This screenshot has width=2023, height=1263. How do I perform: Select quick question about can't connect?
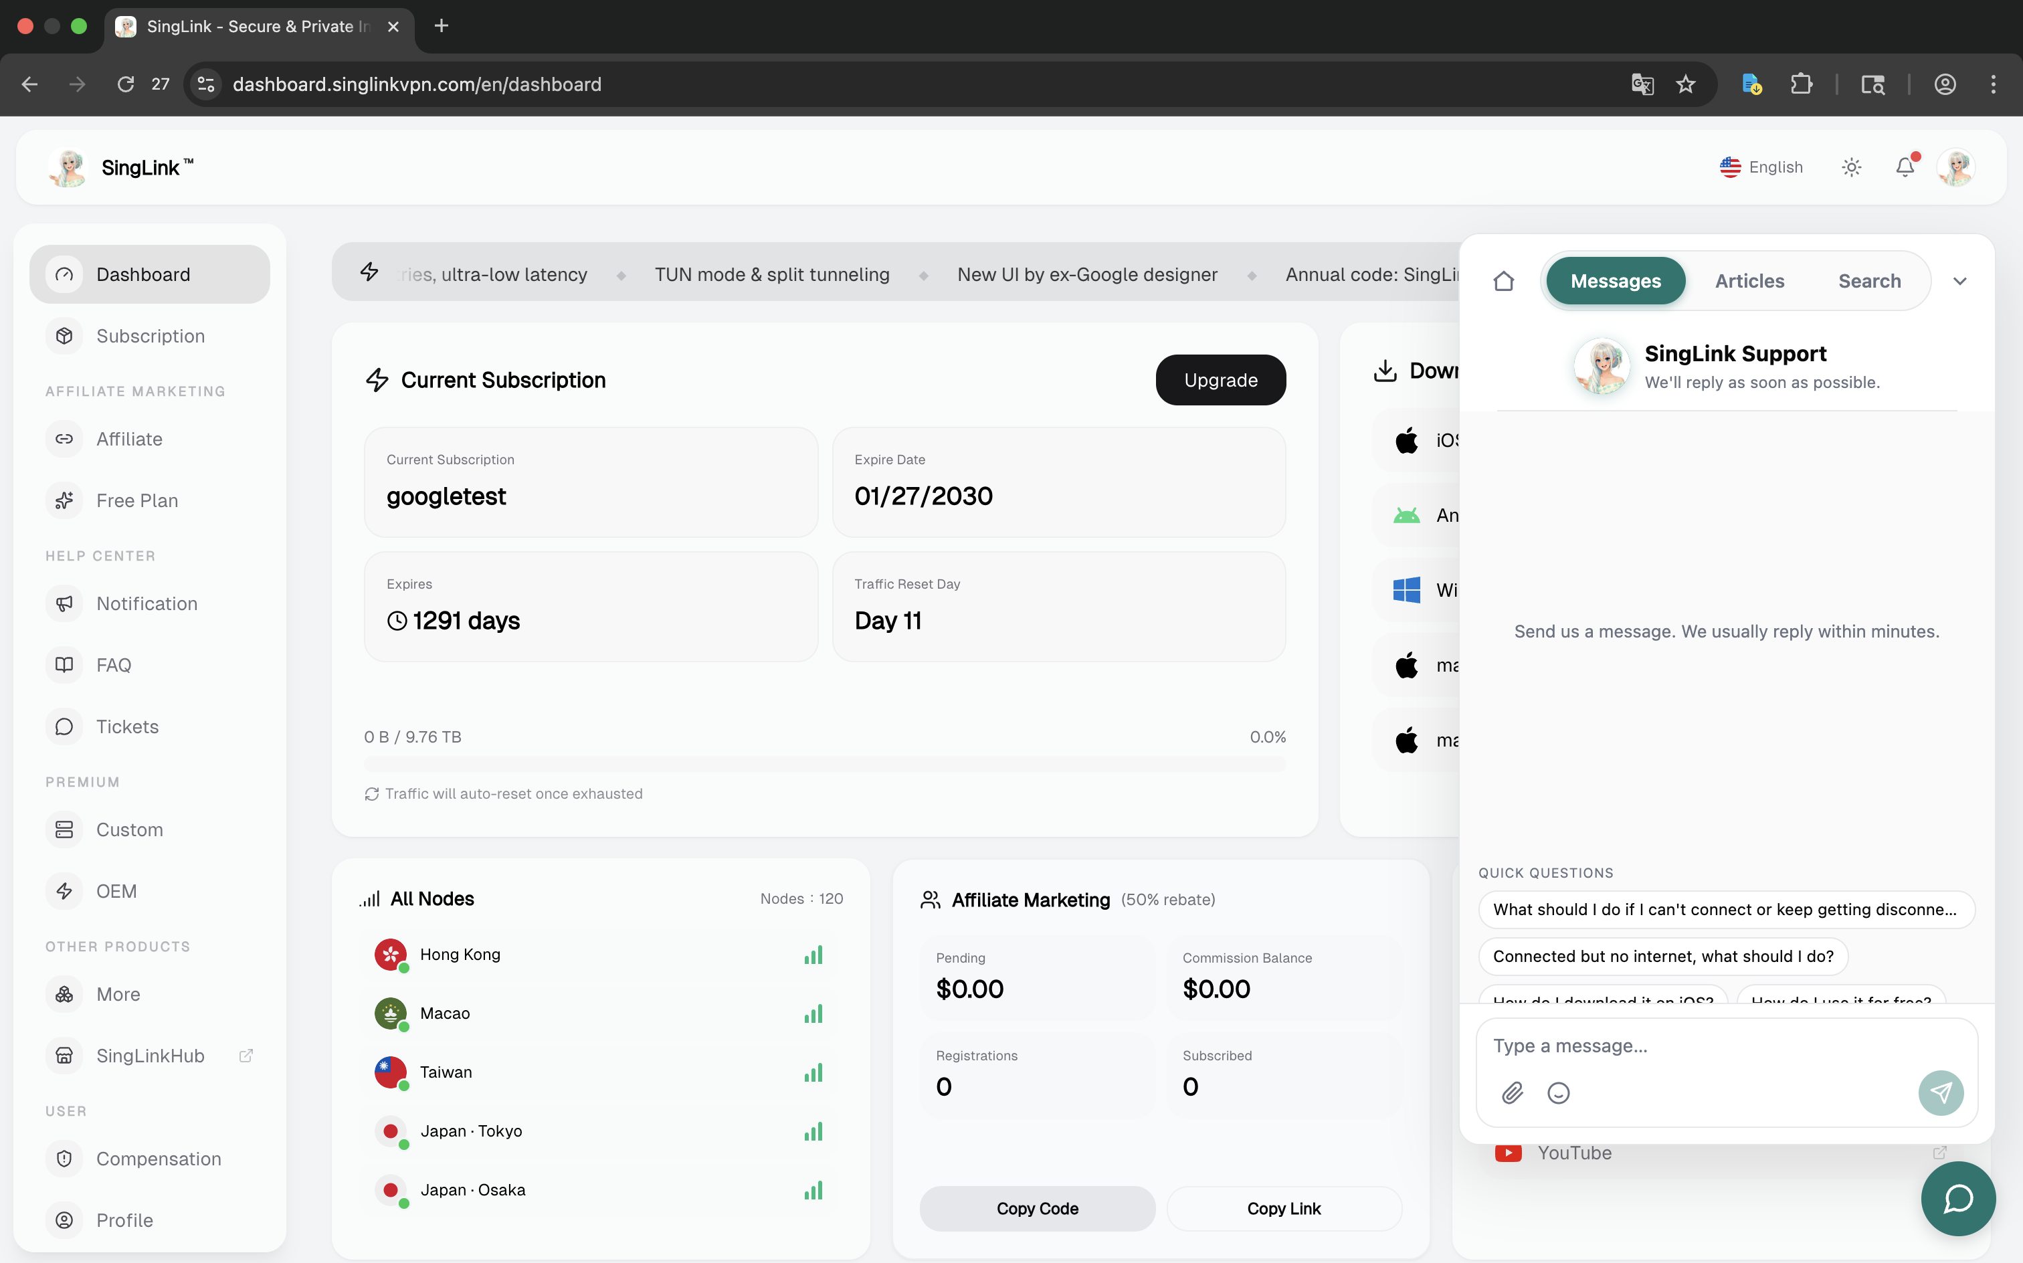click(1726, 910)
